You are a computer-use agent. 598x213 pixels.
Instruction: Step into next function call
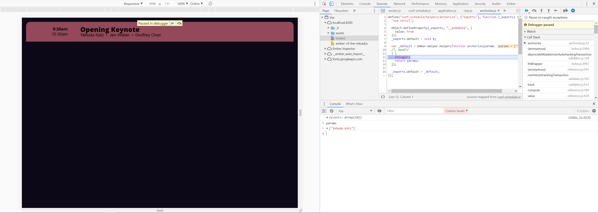coord(541,11)
